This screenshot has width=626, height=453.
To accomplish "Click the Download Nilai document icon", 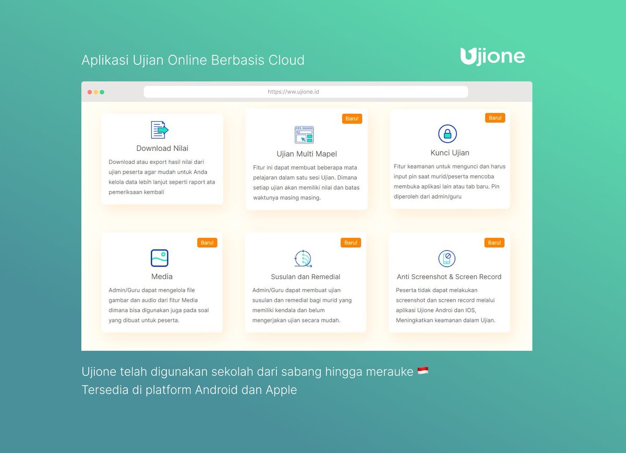I will (159, 131).
